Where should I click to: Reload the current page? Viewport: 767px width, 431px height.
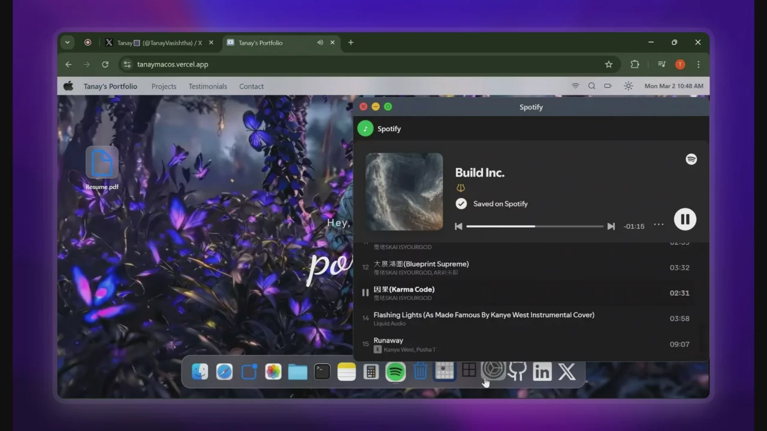click(105, 64)
